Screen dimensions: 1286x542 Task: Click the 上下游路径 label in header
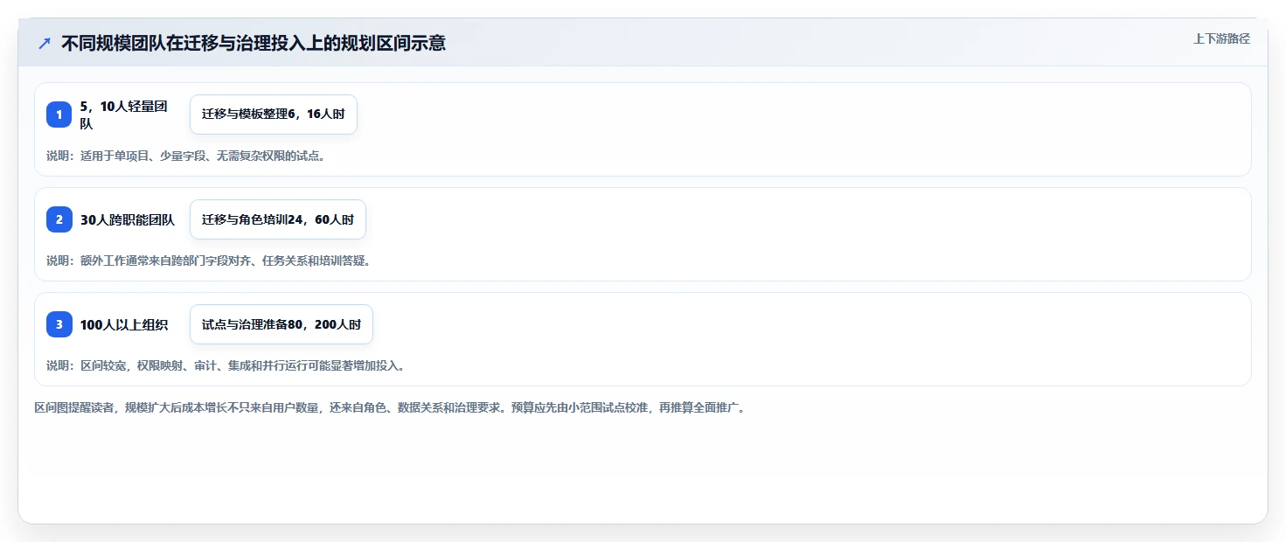1222,38
